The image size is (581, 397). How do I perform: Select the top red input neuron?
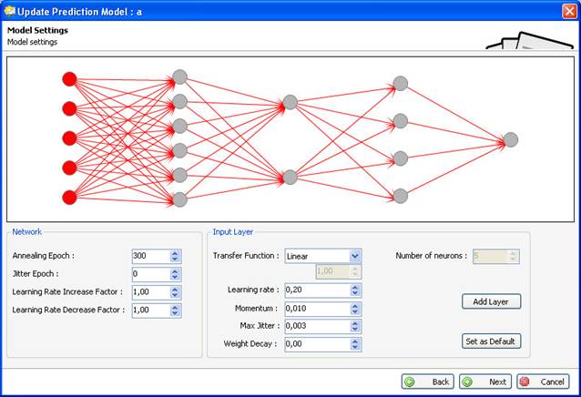(69, 79)
